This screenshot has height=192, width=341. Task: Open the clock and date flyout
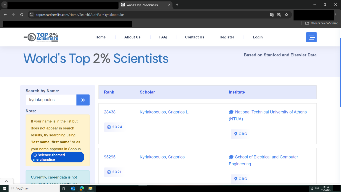(326, 189)
